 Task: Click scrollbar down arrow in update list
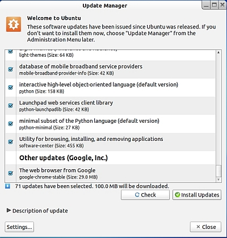click(x=218, y=179)
